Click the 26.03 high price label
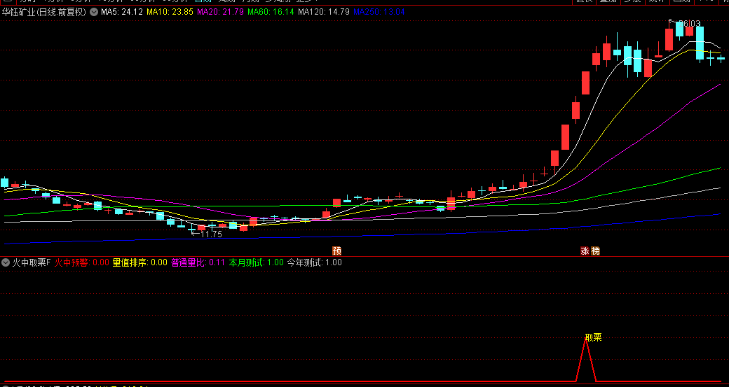This screenshot has width=729, height=387. [690, 23]
